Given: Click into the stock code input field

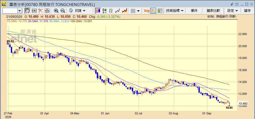Looking at the screenshot, I should tap(10, 11).
